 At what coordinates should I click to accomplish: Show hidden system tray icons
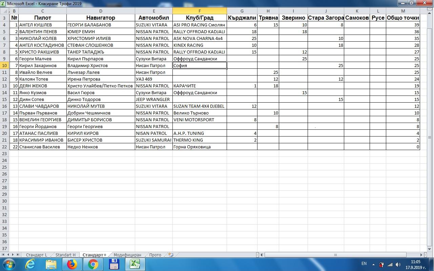pos(374,264)
